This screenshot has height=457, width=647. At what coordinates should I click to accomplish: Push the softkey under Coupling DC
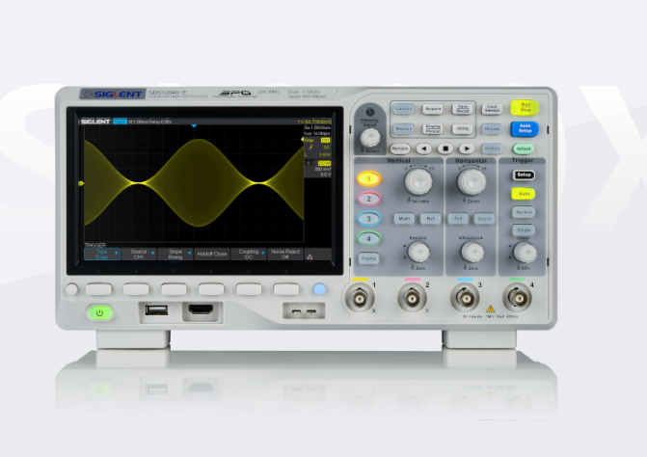(249, 289)
